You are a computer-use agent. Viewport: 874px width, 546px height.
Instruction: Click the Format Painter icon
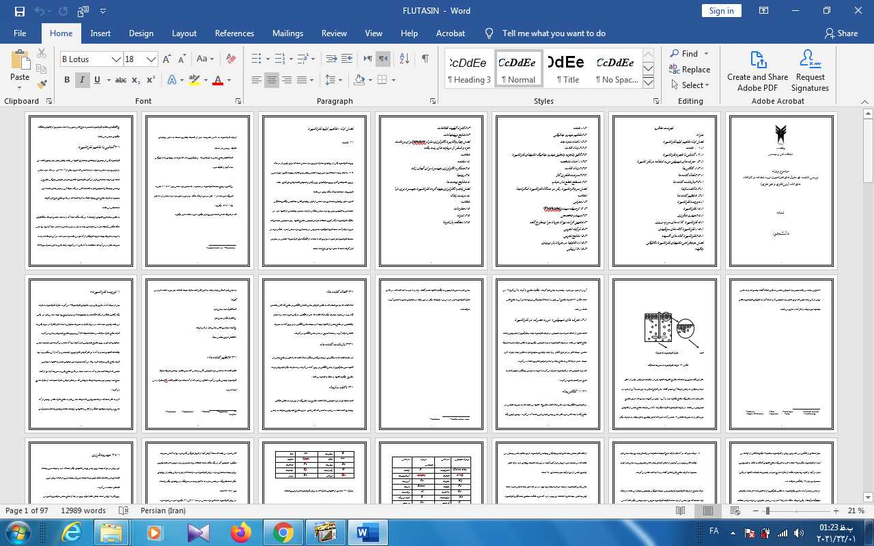pyautogui.click(x=42, y=85)
